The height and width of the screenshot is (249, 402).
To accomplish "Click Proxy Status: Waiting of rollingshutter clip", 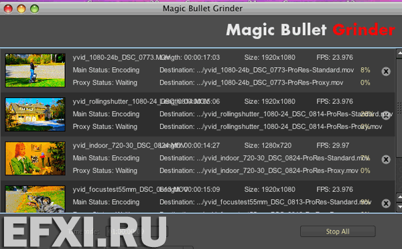I will tap(105, 127).
